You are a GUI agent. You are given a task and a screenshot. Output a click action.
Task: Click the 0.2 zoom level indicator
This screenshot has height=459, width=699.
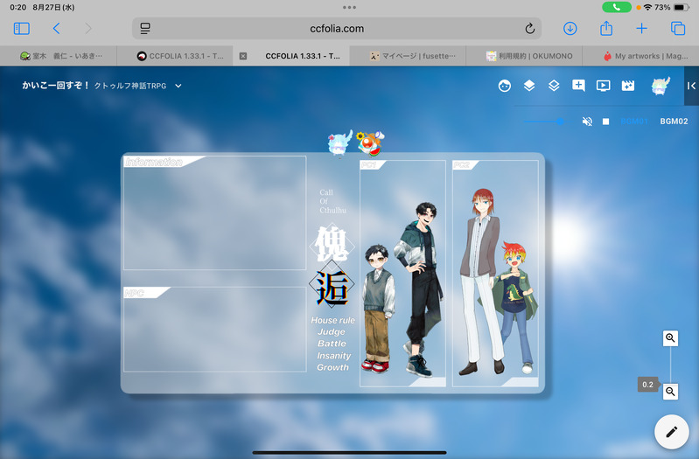point(647,385)
